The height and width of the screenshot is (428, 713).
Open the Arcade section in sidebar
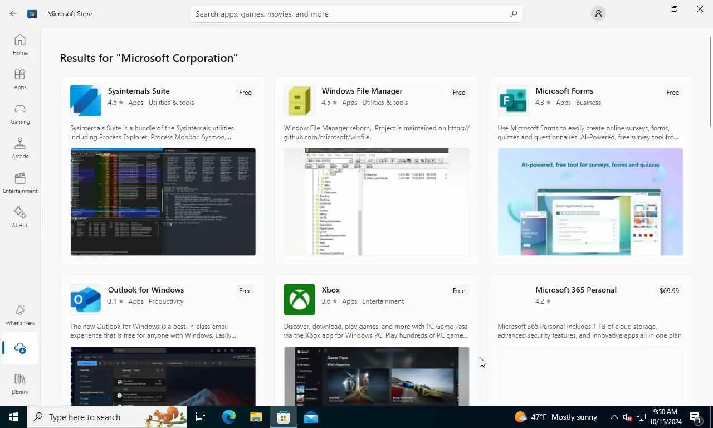20,148
